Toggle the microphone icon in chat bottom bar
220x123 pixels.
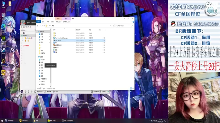click(29, 92)
